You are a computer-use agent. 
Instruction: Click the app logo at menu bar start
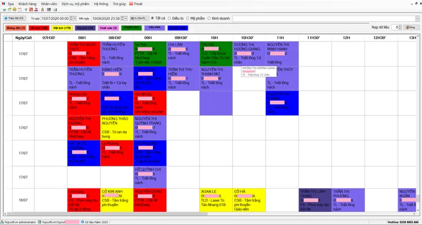point(4,4)
